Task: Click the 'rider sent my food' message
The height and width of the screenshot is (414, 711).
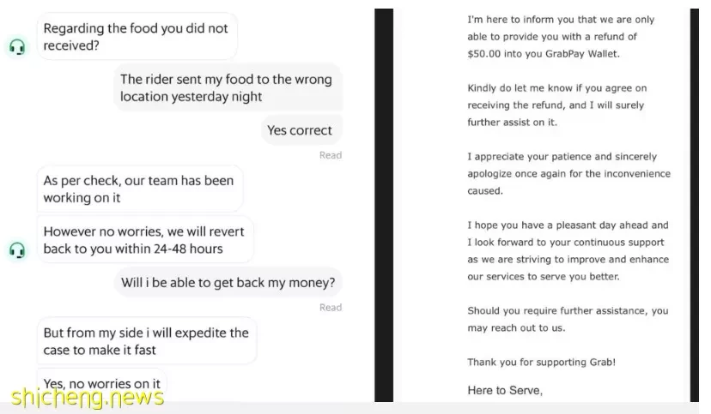Action: [228, 87]
